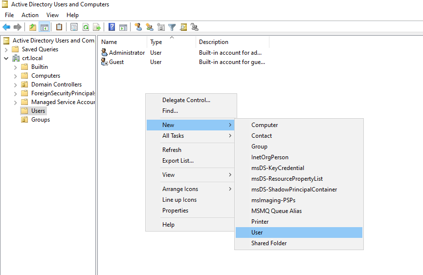423x275 pixels.
Task: Click the Administrator user account icon
Action: [104, 52]
